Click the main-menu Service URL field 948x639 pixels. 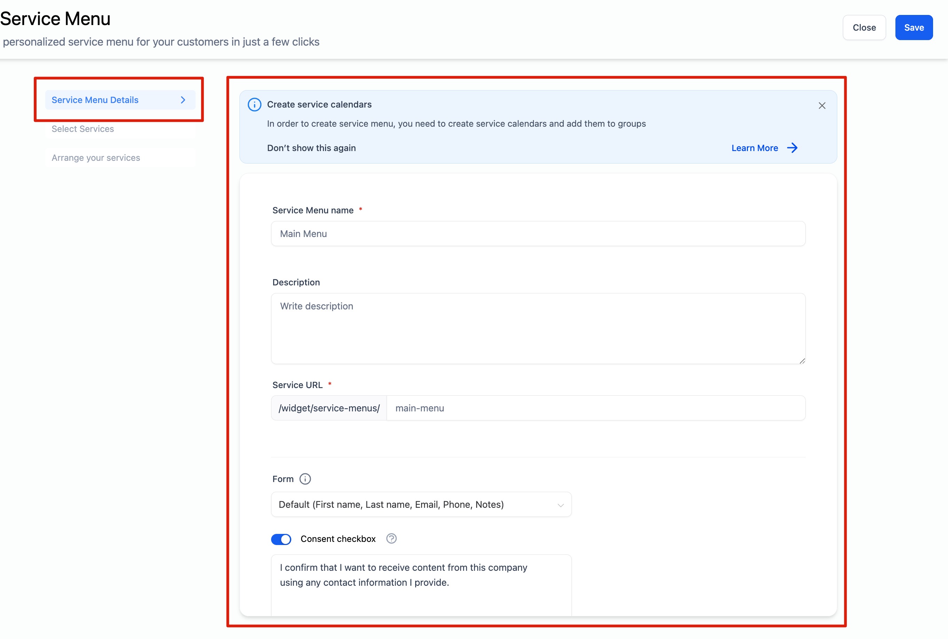(595, 408)
